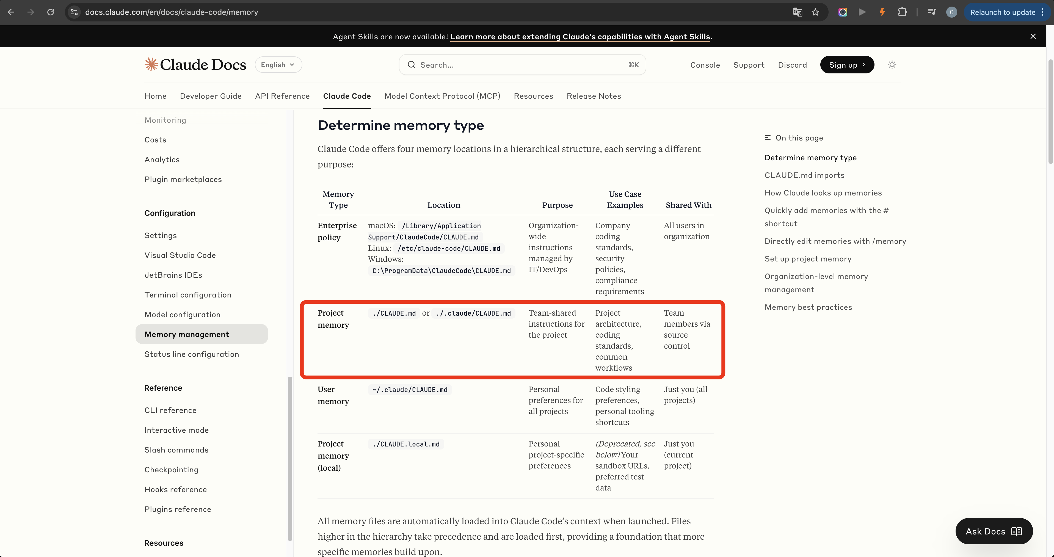Switch to the Developer Guide tab
1054x557 pixels.
[211, 96]
